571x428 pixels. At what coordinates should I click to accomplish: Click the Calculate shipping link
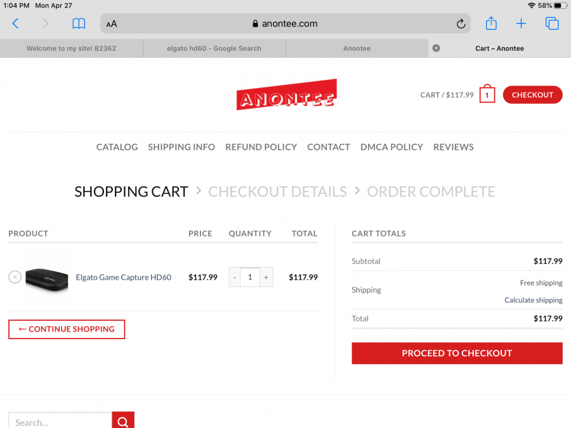click(534, 300)
